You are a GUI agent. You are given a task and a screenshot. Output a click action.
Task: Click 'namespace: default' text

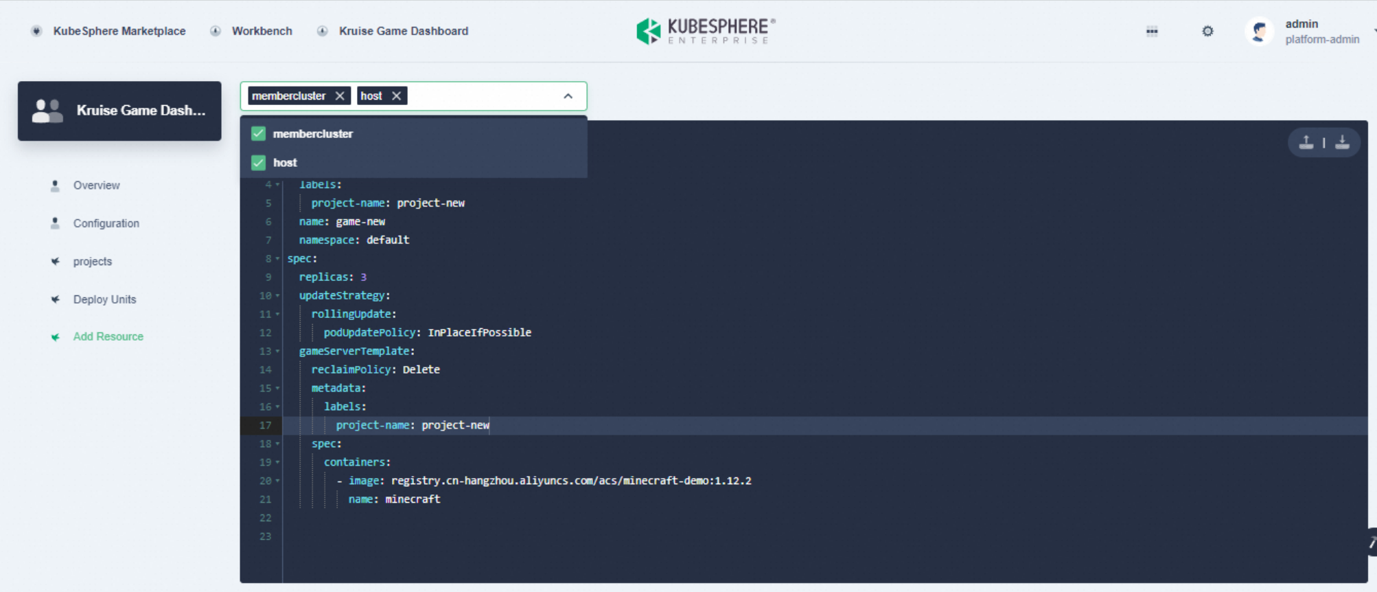pyautogui.click(x=354, y=240)
